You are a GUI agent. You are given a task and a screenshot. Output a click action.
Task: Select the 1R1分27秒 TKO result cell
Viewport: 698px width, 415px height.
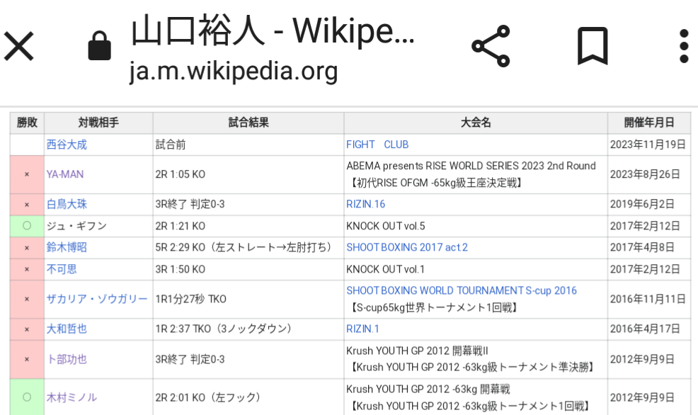[248, 300]
